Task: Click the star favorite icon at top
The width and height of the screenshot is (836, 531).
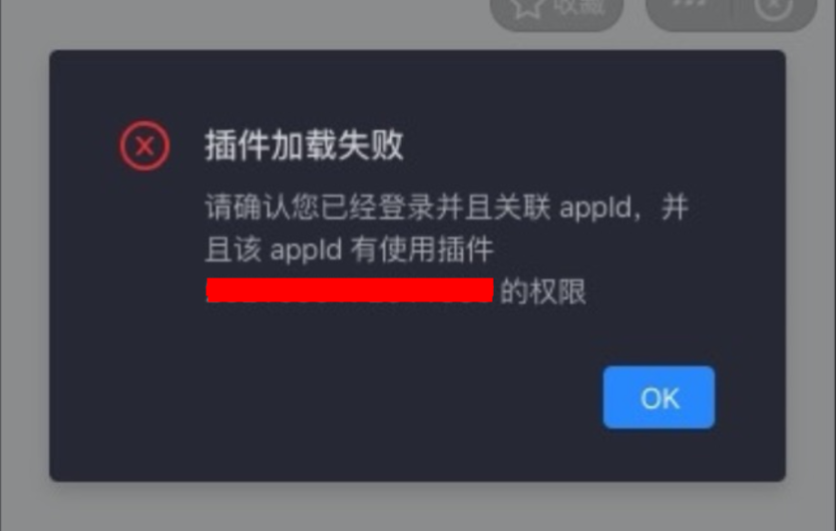Action: 528,7
